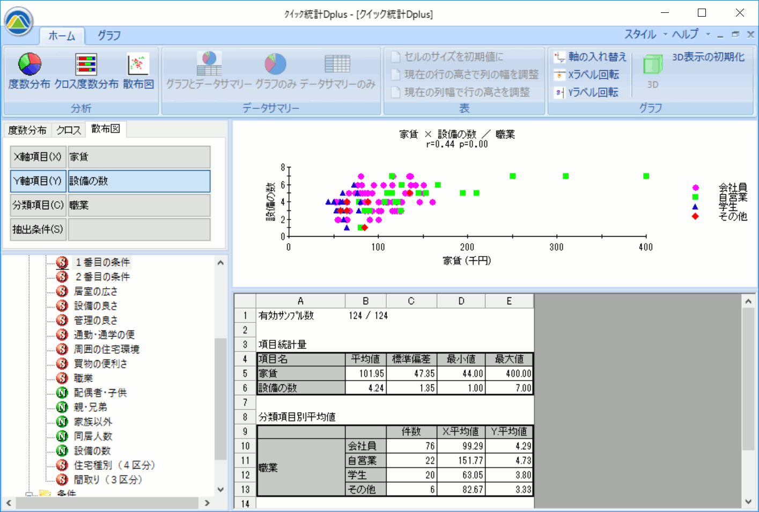Screen dimensions: 759x512
Task: Click cell showing 自営業 count 22
Action: pos(411,460)
